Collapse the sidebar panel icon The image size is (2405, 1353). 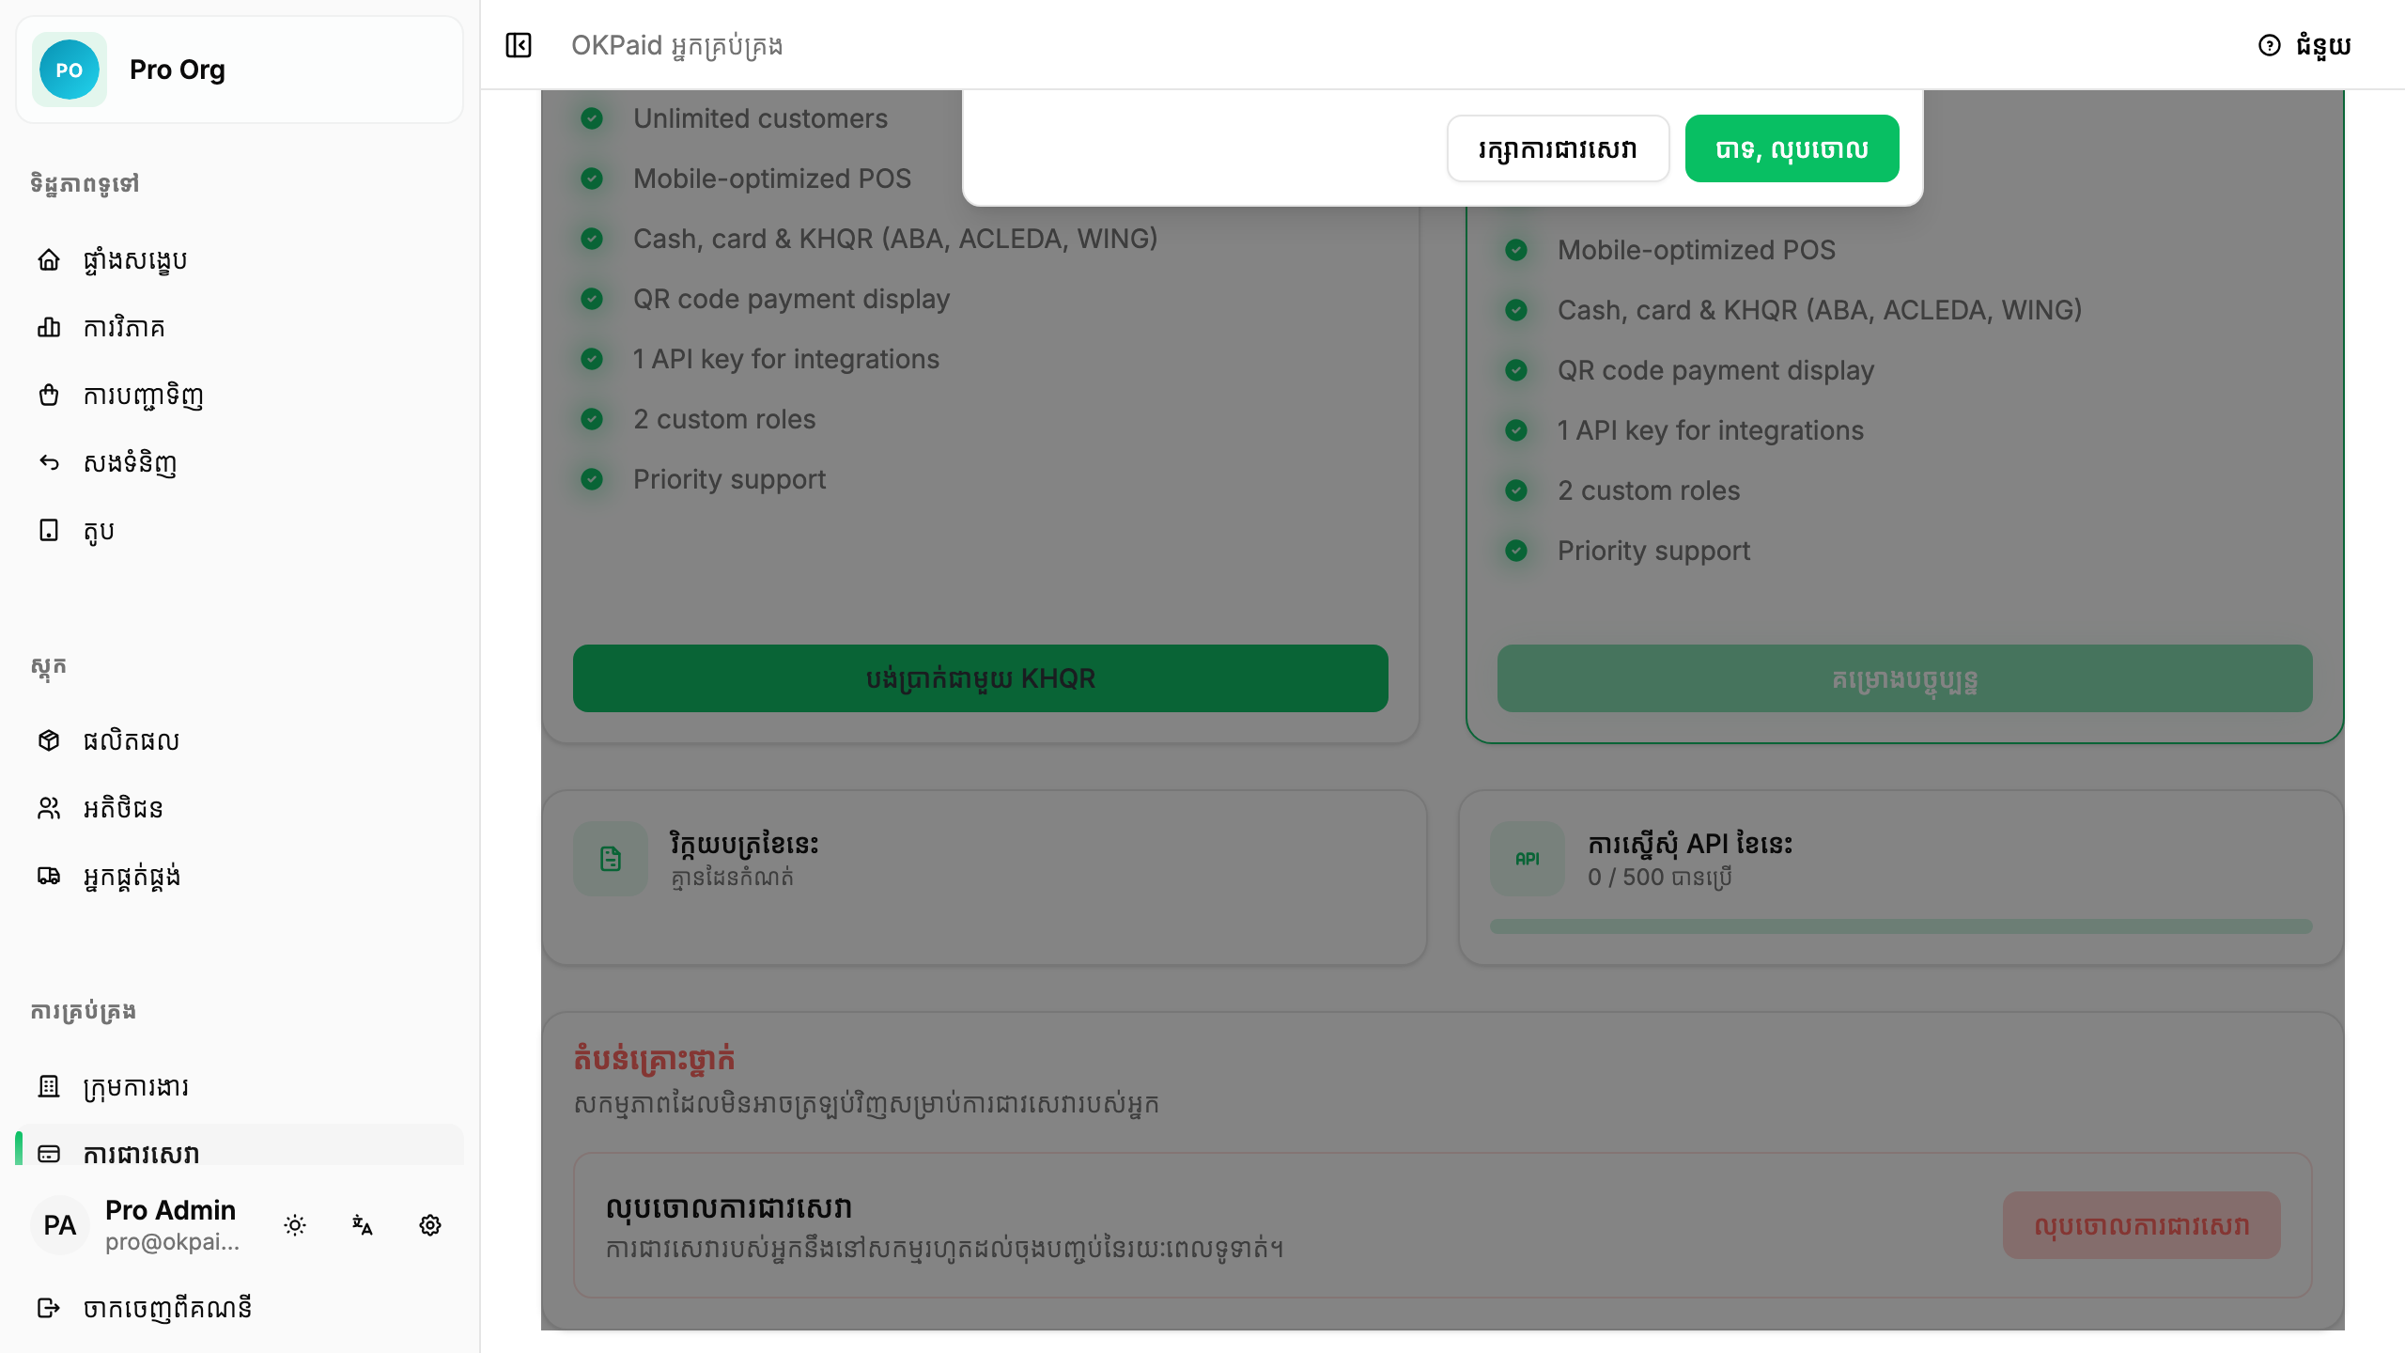pos(519,45)
